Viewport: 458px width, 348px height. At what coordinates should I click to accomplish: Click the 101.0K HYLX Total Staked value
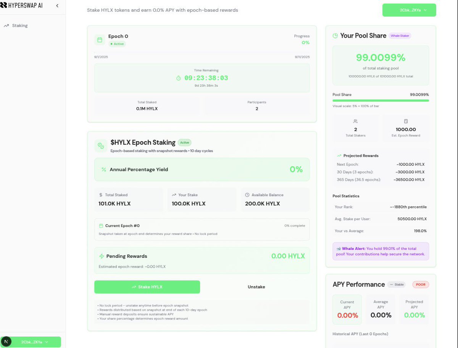(114, 204)
